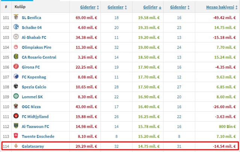The width and height of the screenshot is (240, 152).
Task: Open the Al-Shabab FC club link
Action: click(x=34, y=38)
